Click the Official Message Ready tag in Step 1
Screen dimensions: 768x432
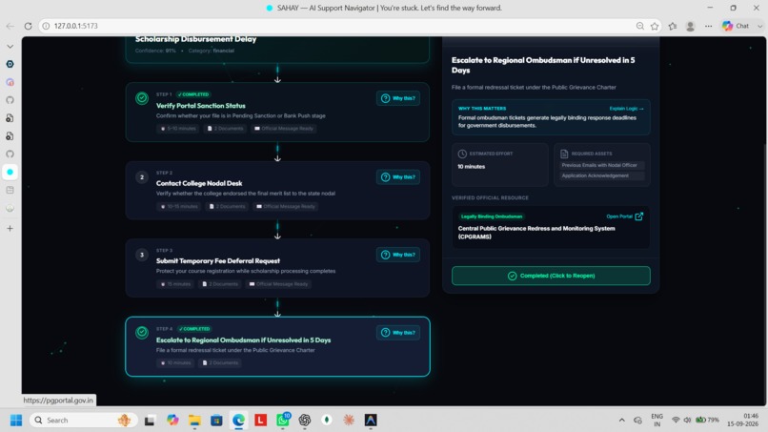(x=284, y=129)
